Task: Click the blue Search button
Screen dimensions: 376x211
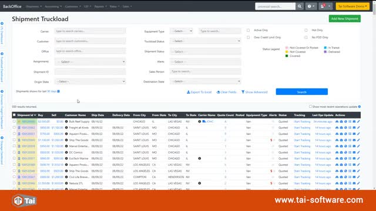Action: 301,92
